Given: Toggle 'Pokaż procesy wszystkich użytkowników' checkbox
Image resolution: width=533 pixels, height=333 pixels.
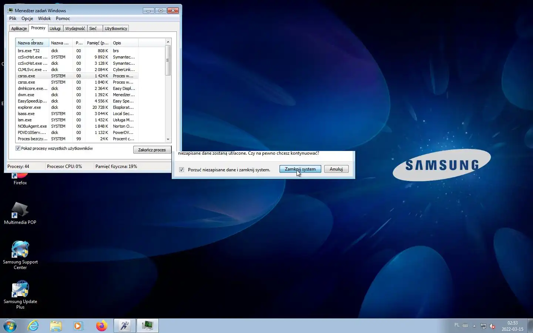Looking at the screenshot, I should click(18, 148).
